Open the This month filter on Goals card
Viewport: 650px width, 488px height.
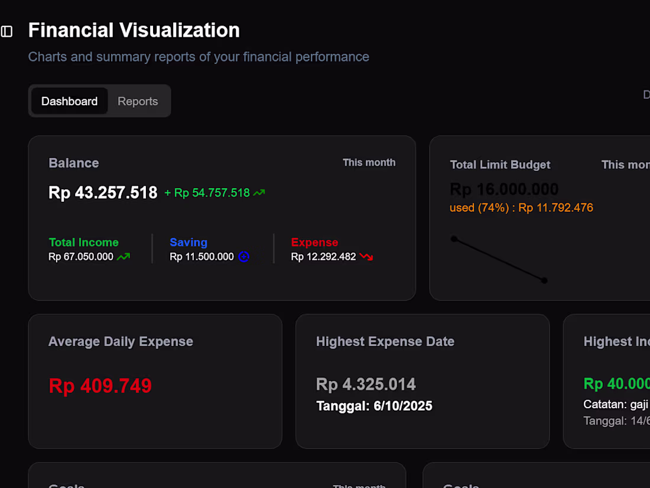coord(359,485)
